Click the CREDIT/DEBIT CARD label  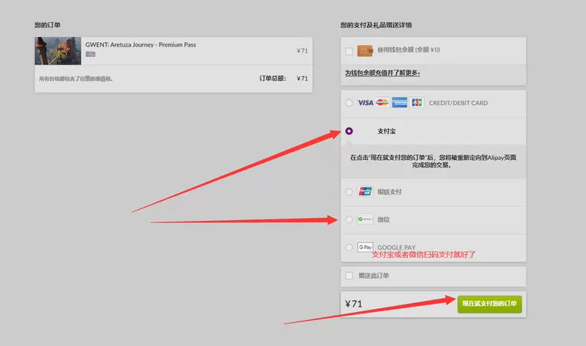[x=458, y=103]
